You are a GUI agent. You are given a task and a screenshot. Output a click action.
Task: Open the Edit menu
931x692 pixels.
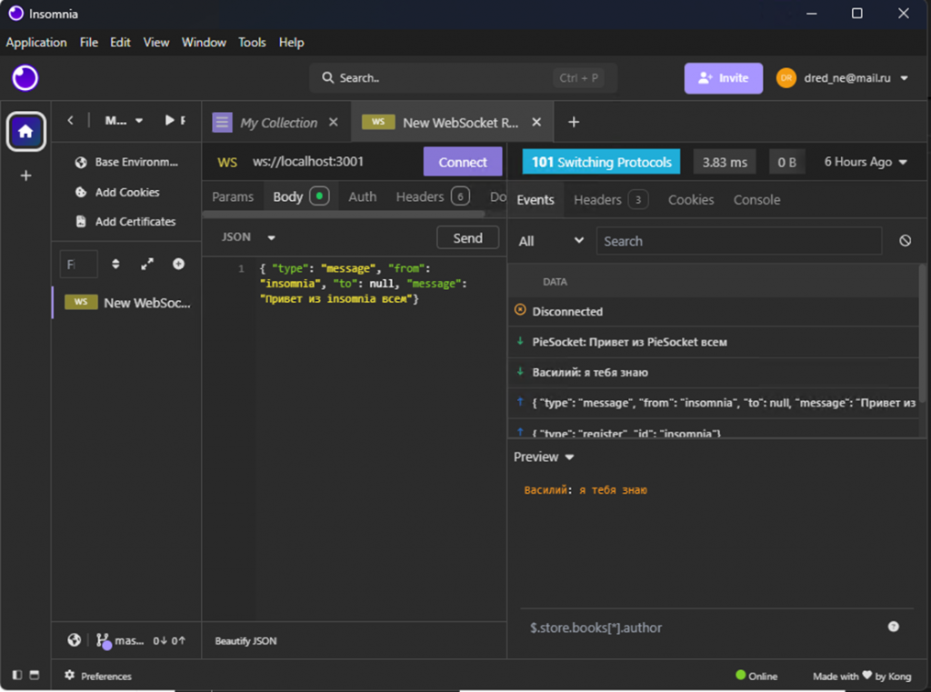120,42
